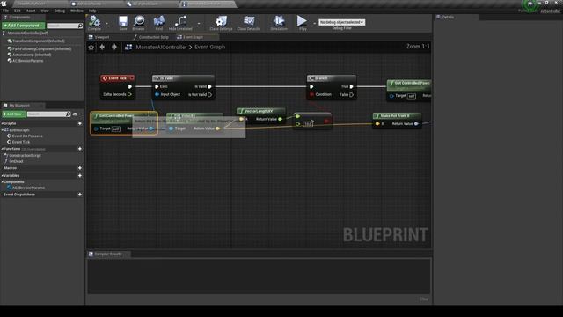Click Make Rot from X Return Value pin
Image resolution: width=563 pixels, height=317 pixels.
click(x=416, y=123)
